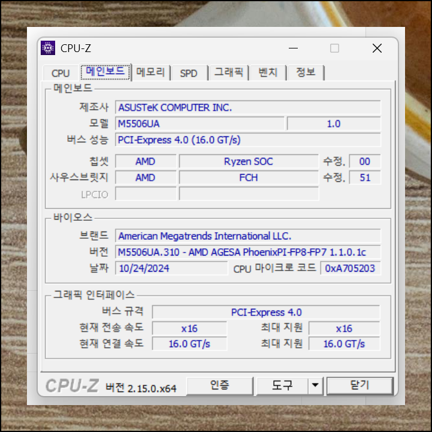Open the 정보 tab

[306, 73]
